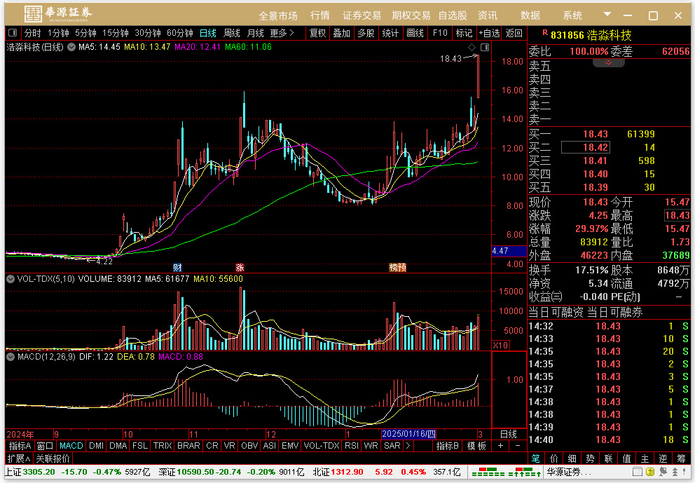Click the plus zoom-in button
This screenshot has width=695, height=483.
coord(501,446)
